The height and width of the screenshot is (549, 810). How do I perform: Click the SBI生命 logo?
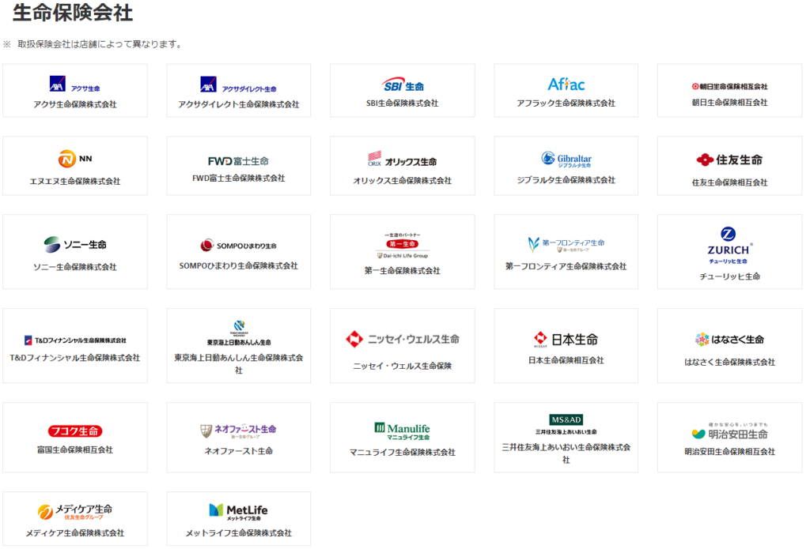(403, 85)
